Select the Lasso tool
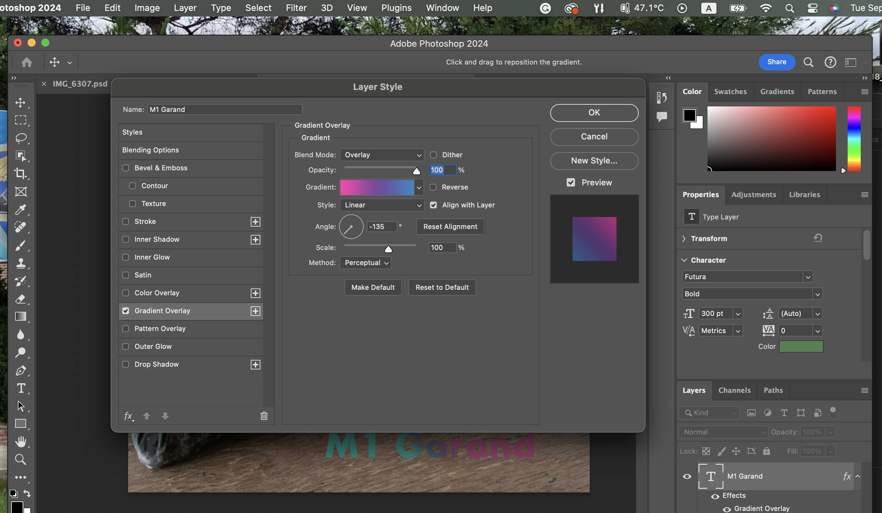 coord(21,138)
